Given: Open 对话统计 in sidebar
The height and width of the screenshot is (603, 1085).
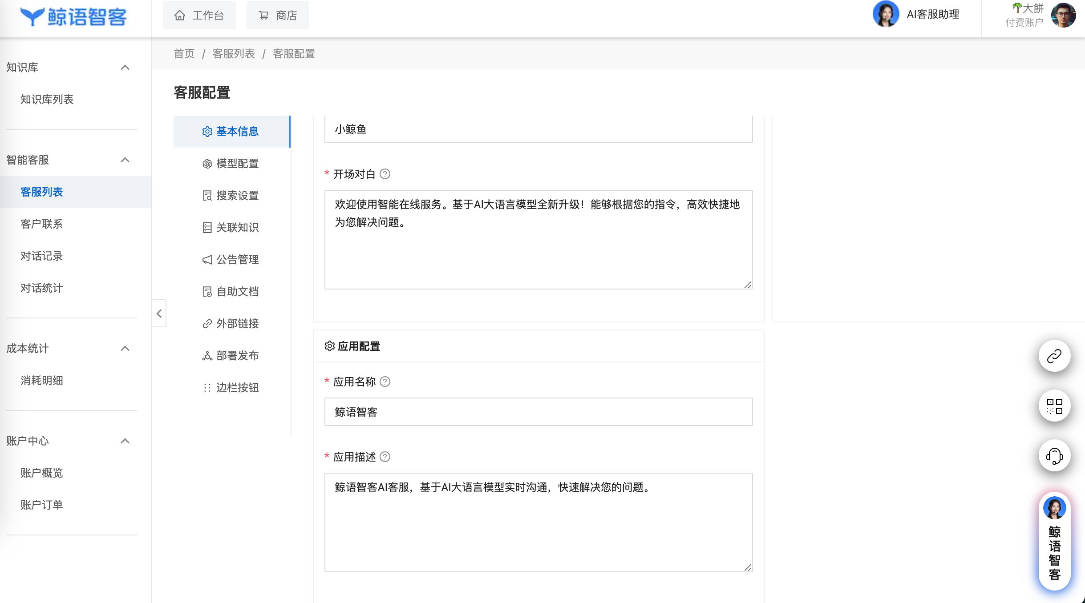Looking at the screenshot, I should (x=76, y=288).
